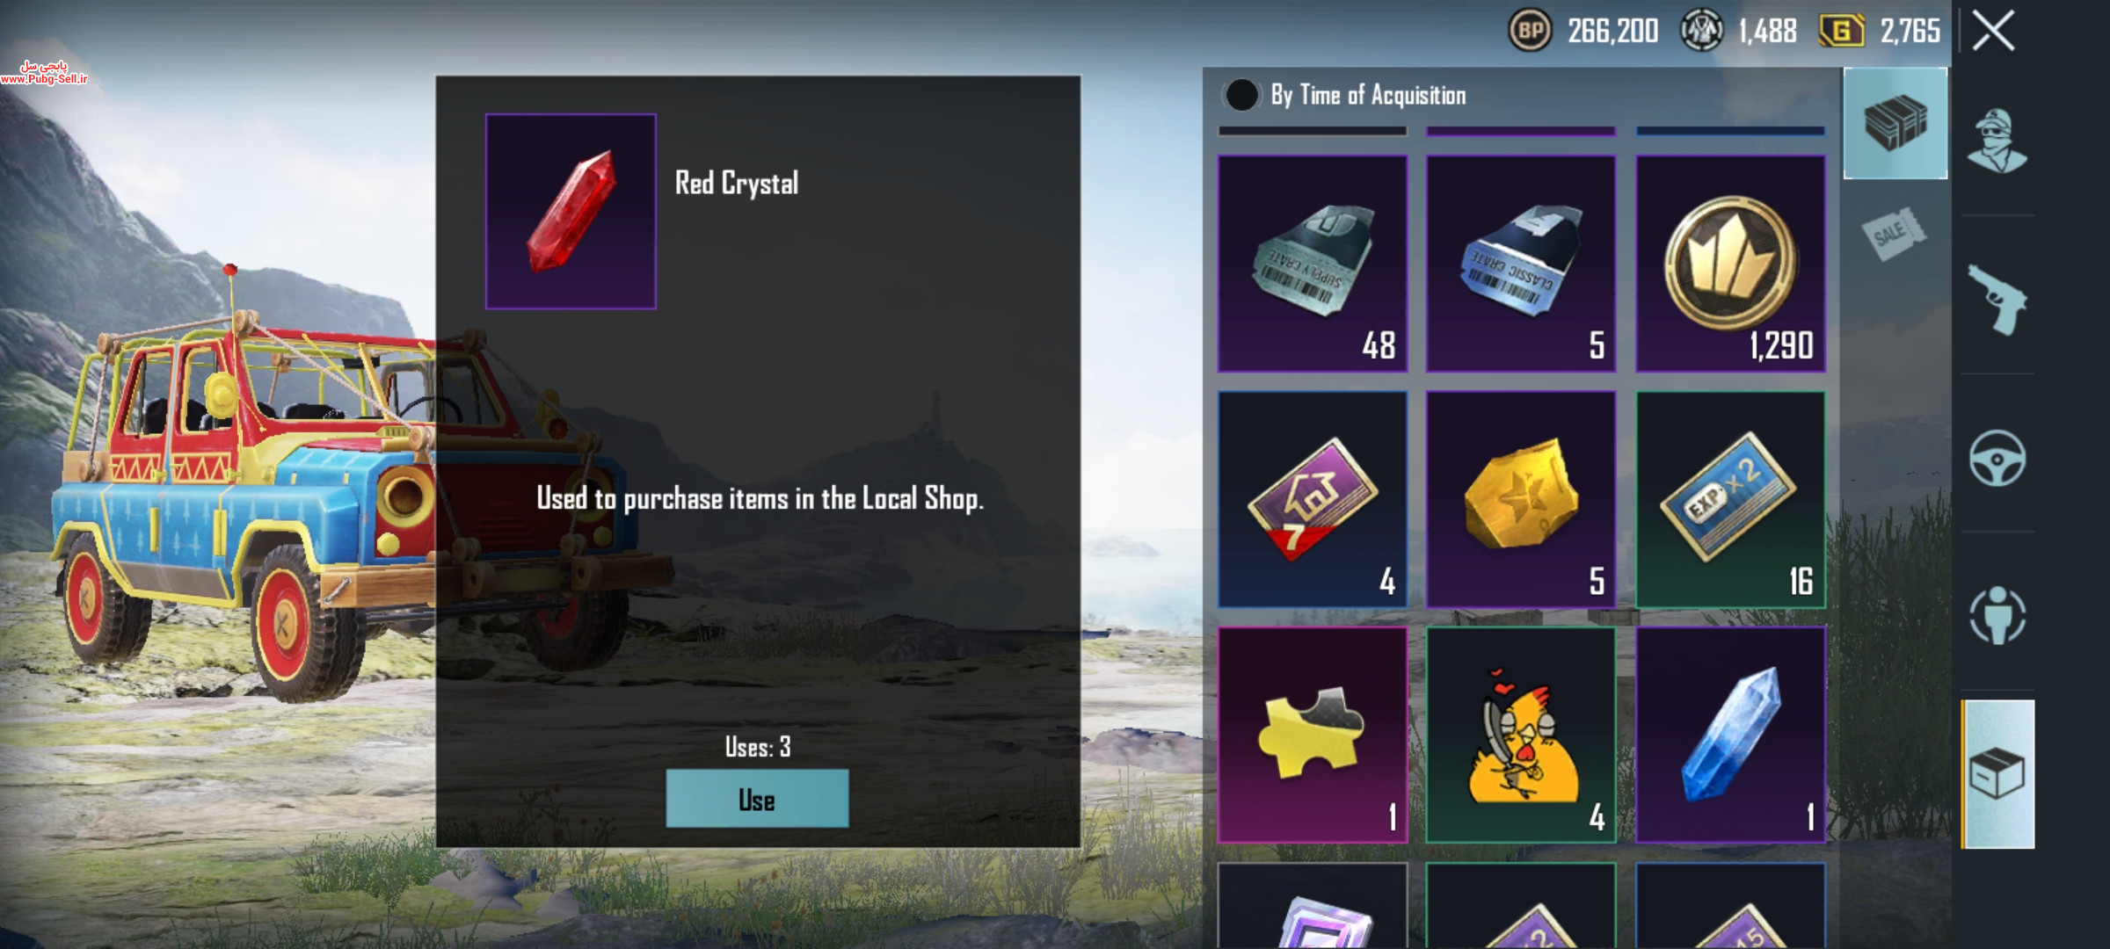
Task: Switch to the SALE ticket tab
Action: (1895, 233)
